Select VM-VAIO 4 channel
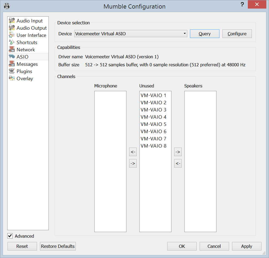The height and width of the screenshot is (258, 269). 155,117
